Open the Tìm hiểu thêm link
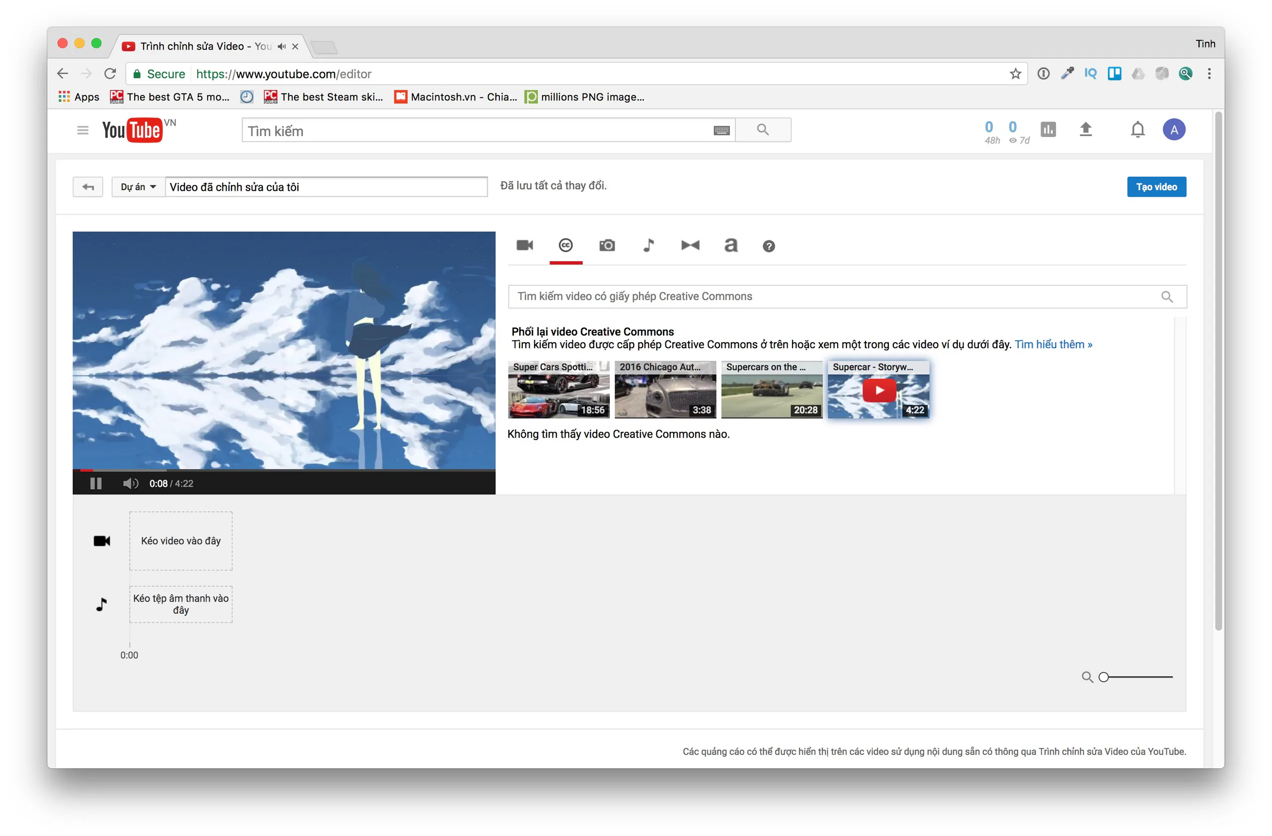The image size is (1272, 836). point(1053,345)
